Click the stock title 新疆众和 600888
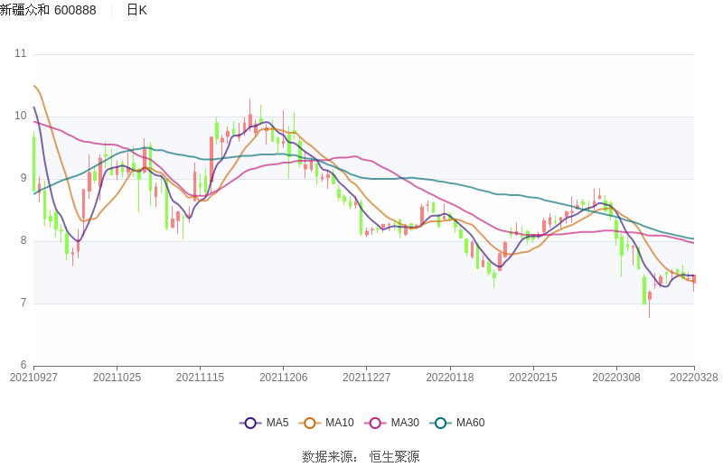This screenshot has width=723, height=467. coord(48,10)
